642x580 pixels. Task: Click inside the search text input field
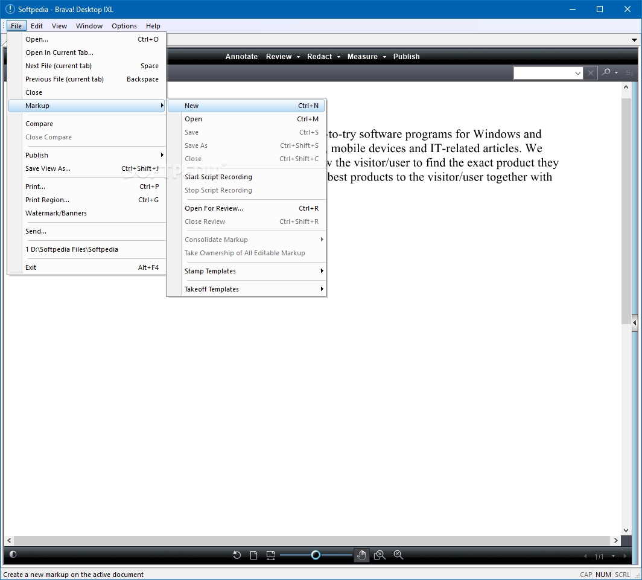[543, 73]
